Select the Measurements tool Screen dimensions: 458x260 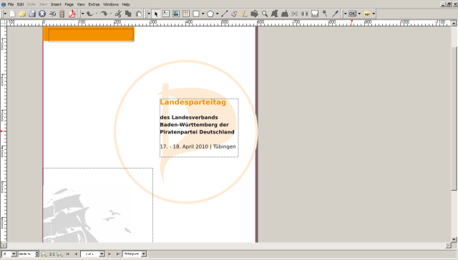click(315, 14)
